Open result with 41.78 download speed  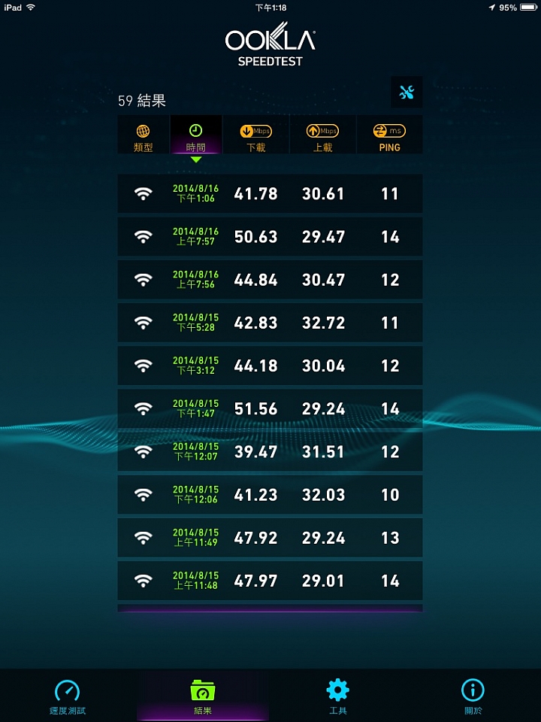coord(270,193)
